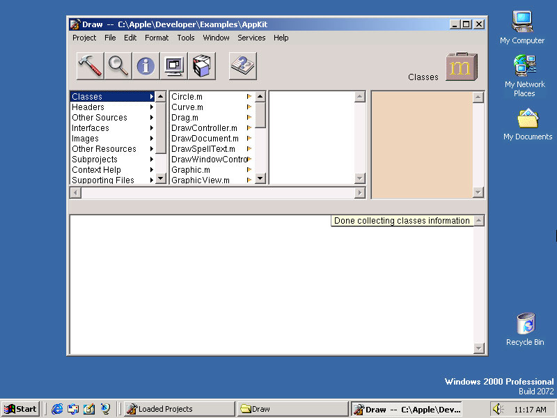
Task: Open the Window menu
Action: (216, 38)
